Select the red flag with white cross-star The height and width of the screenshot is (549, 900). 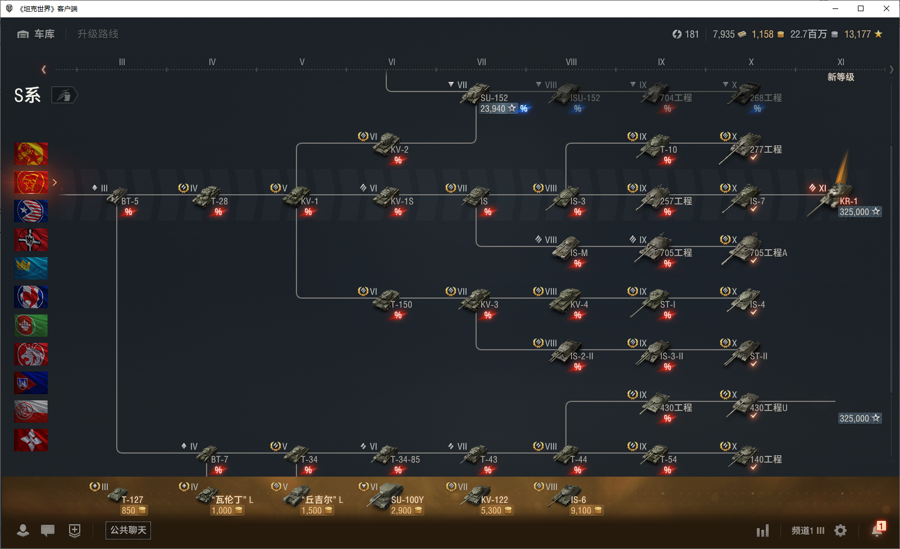pos(31,440)
